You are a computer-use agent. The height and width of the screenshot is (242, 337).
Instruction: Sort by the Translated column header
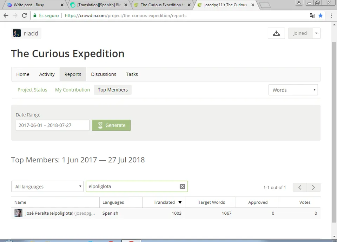pos(164,202)
